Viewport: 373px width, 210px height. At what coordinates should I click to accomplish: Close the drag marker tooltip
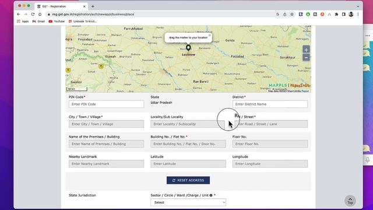(x=210, y=35)
